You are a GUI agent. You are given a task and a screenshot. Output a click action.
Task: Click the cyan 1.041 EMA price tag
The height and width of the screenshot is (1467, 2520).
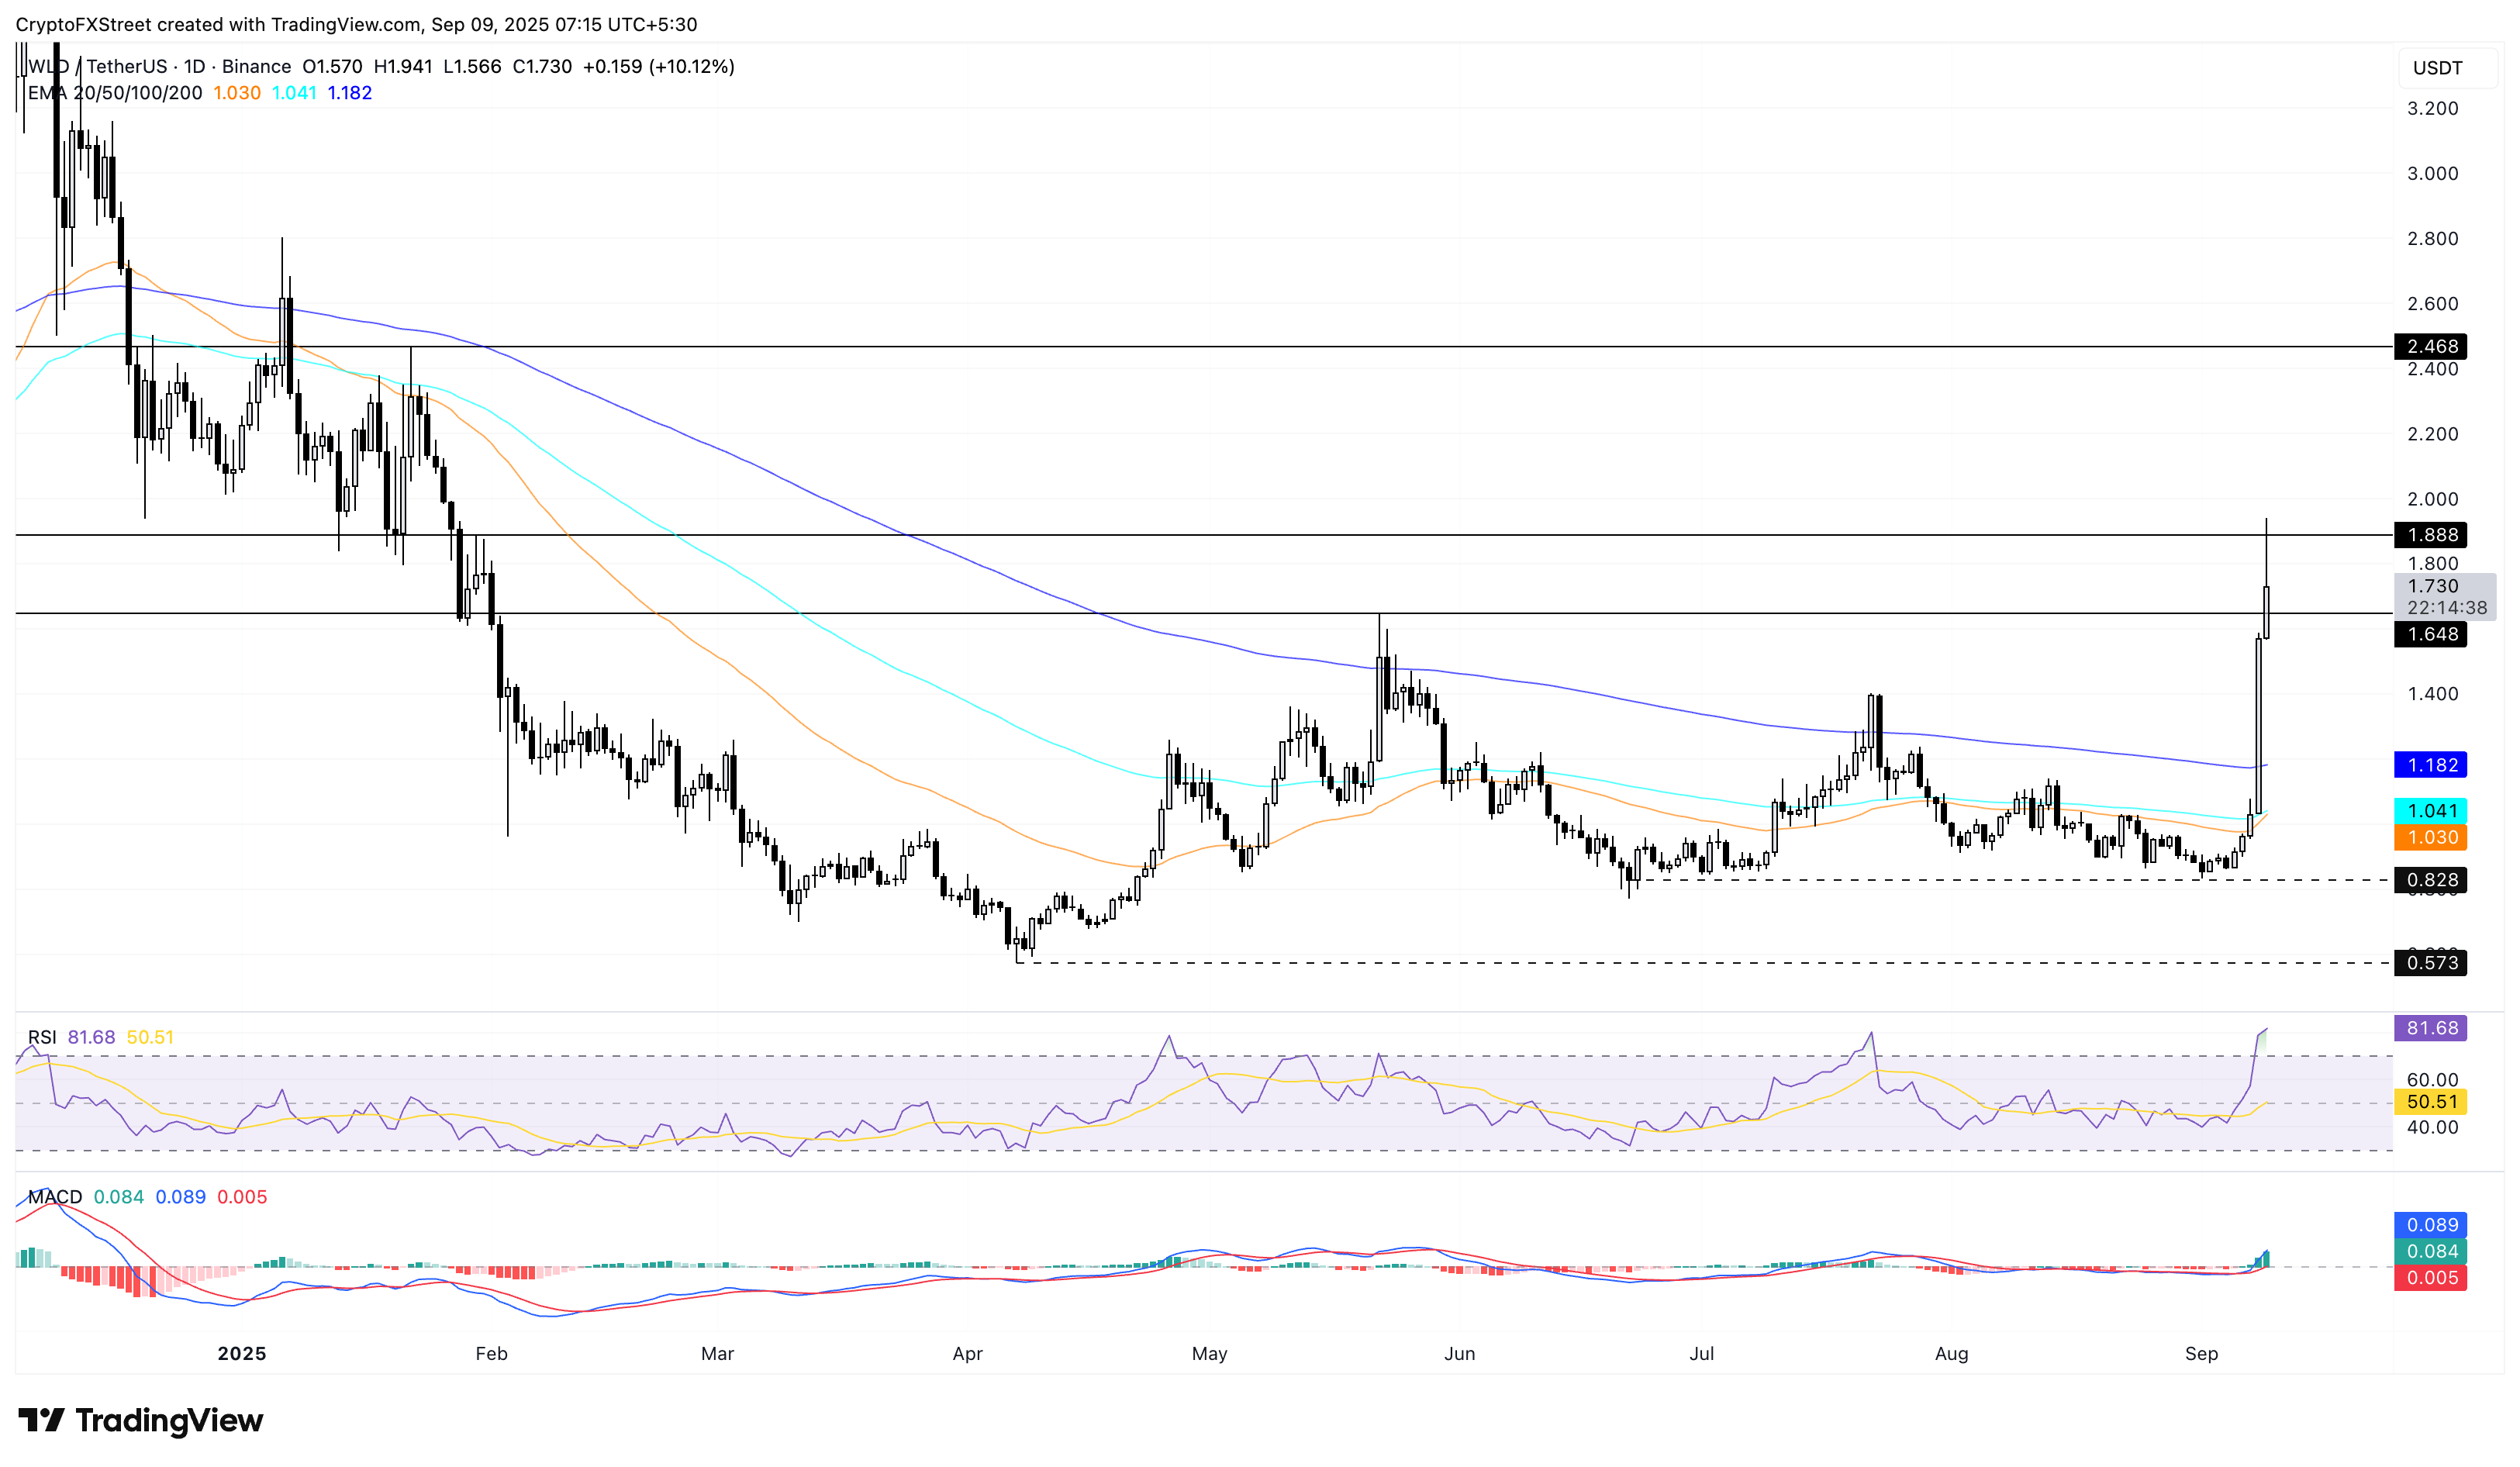pos(2430,811)
